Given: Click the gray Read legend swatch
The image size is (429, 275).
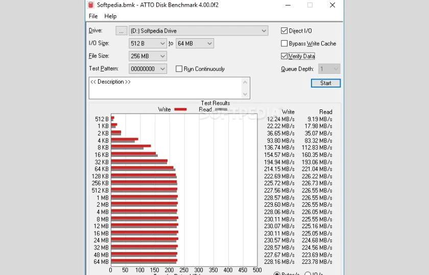Looking at the screenshot, I should point(221,109).
